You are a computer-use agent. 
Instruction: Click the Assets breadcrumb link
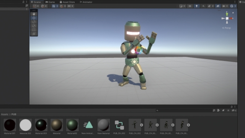click(5, 114)
